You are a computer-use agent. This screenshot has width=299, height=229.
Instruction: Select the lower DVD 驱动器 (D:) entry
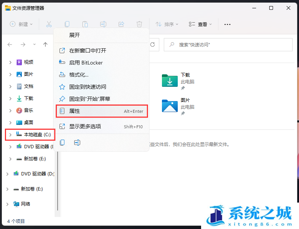[34, 174]
